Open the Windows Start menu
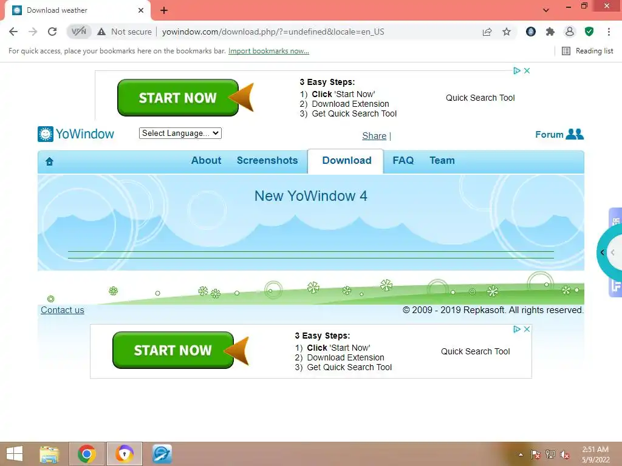The height and width of the screenshot is (466, 622). coord(15,454)
